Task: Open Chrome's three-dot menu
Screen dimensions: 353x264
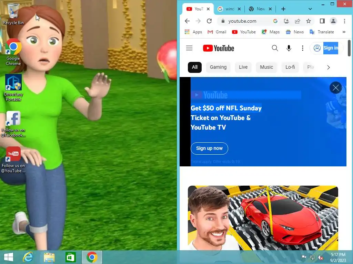Action: [x=344, y=21]
